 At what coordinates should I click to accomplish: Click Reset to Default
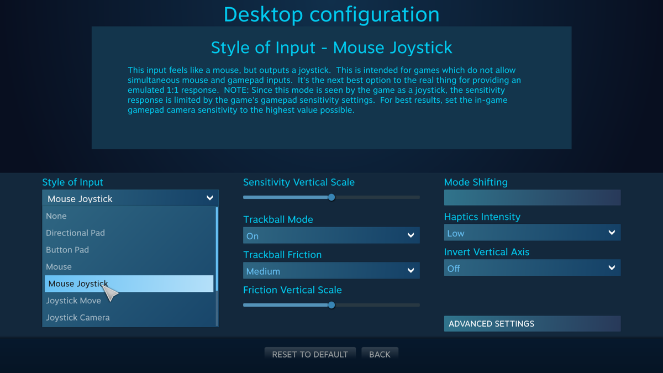310,354
